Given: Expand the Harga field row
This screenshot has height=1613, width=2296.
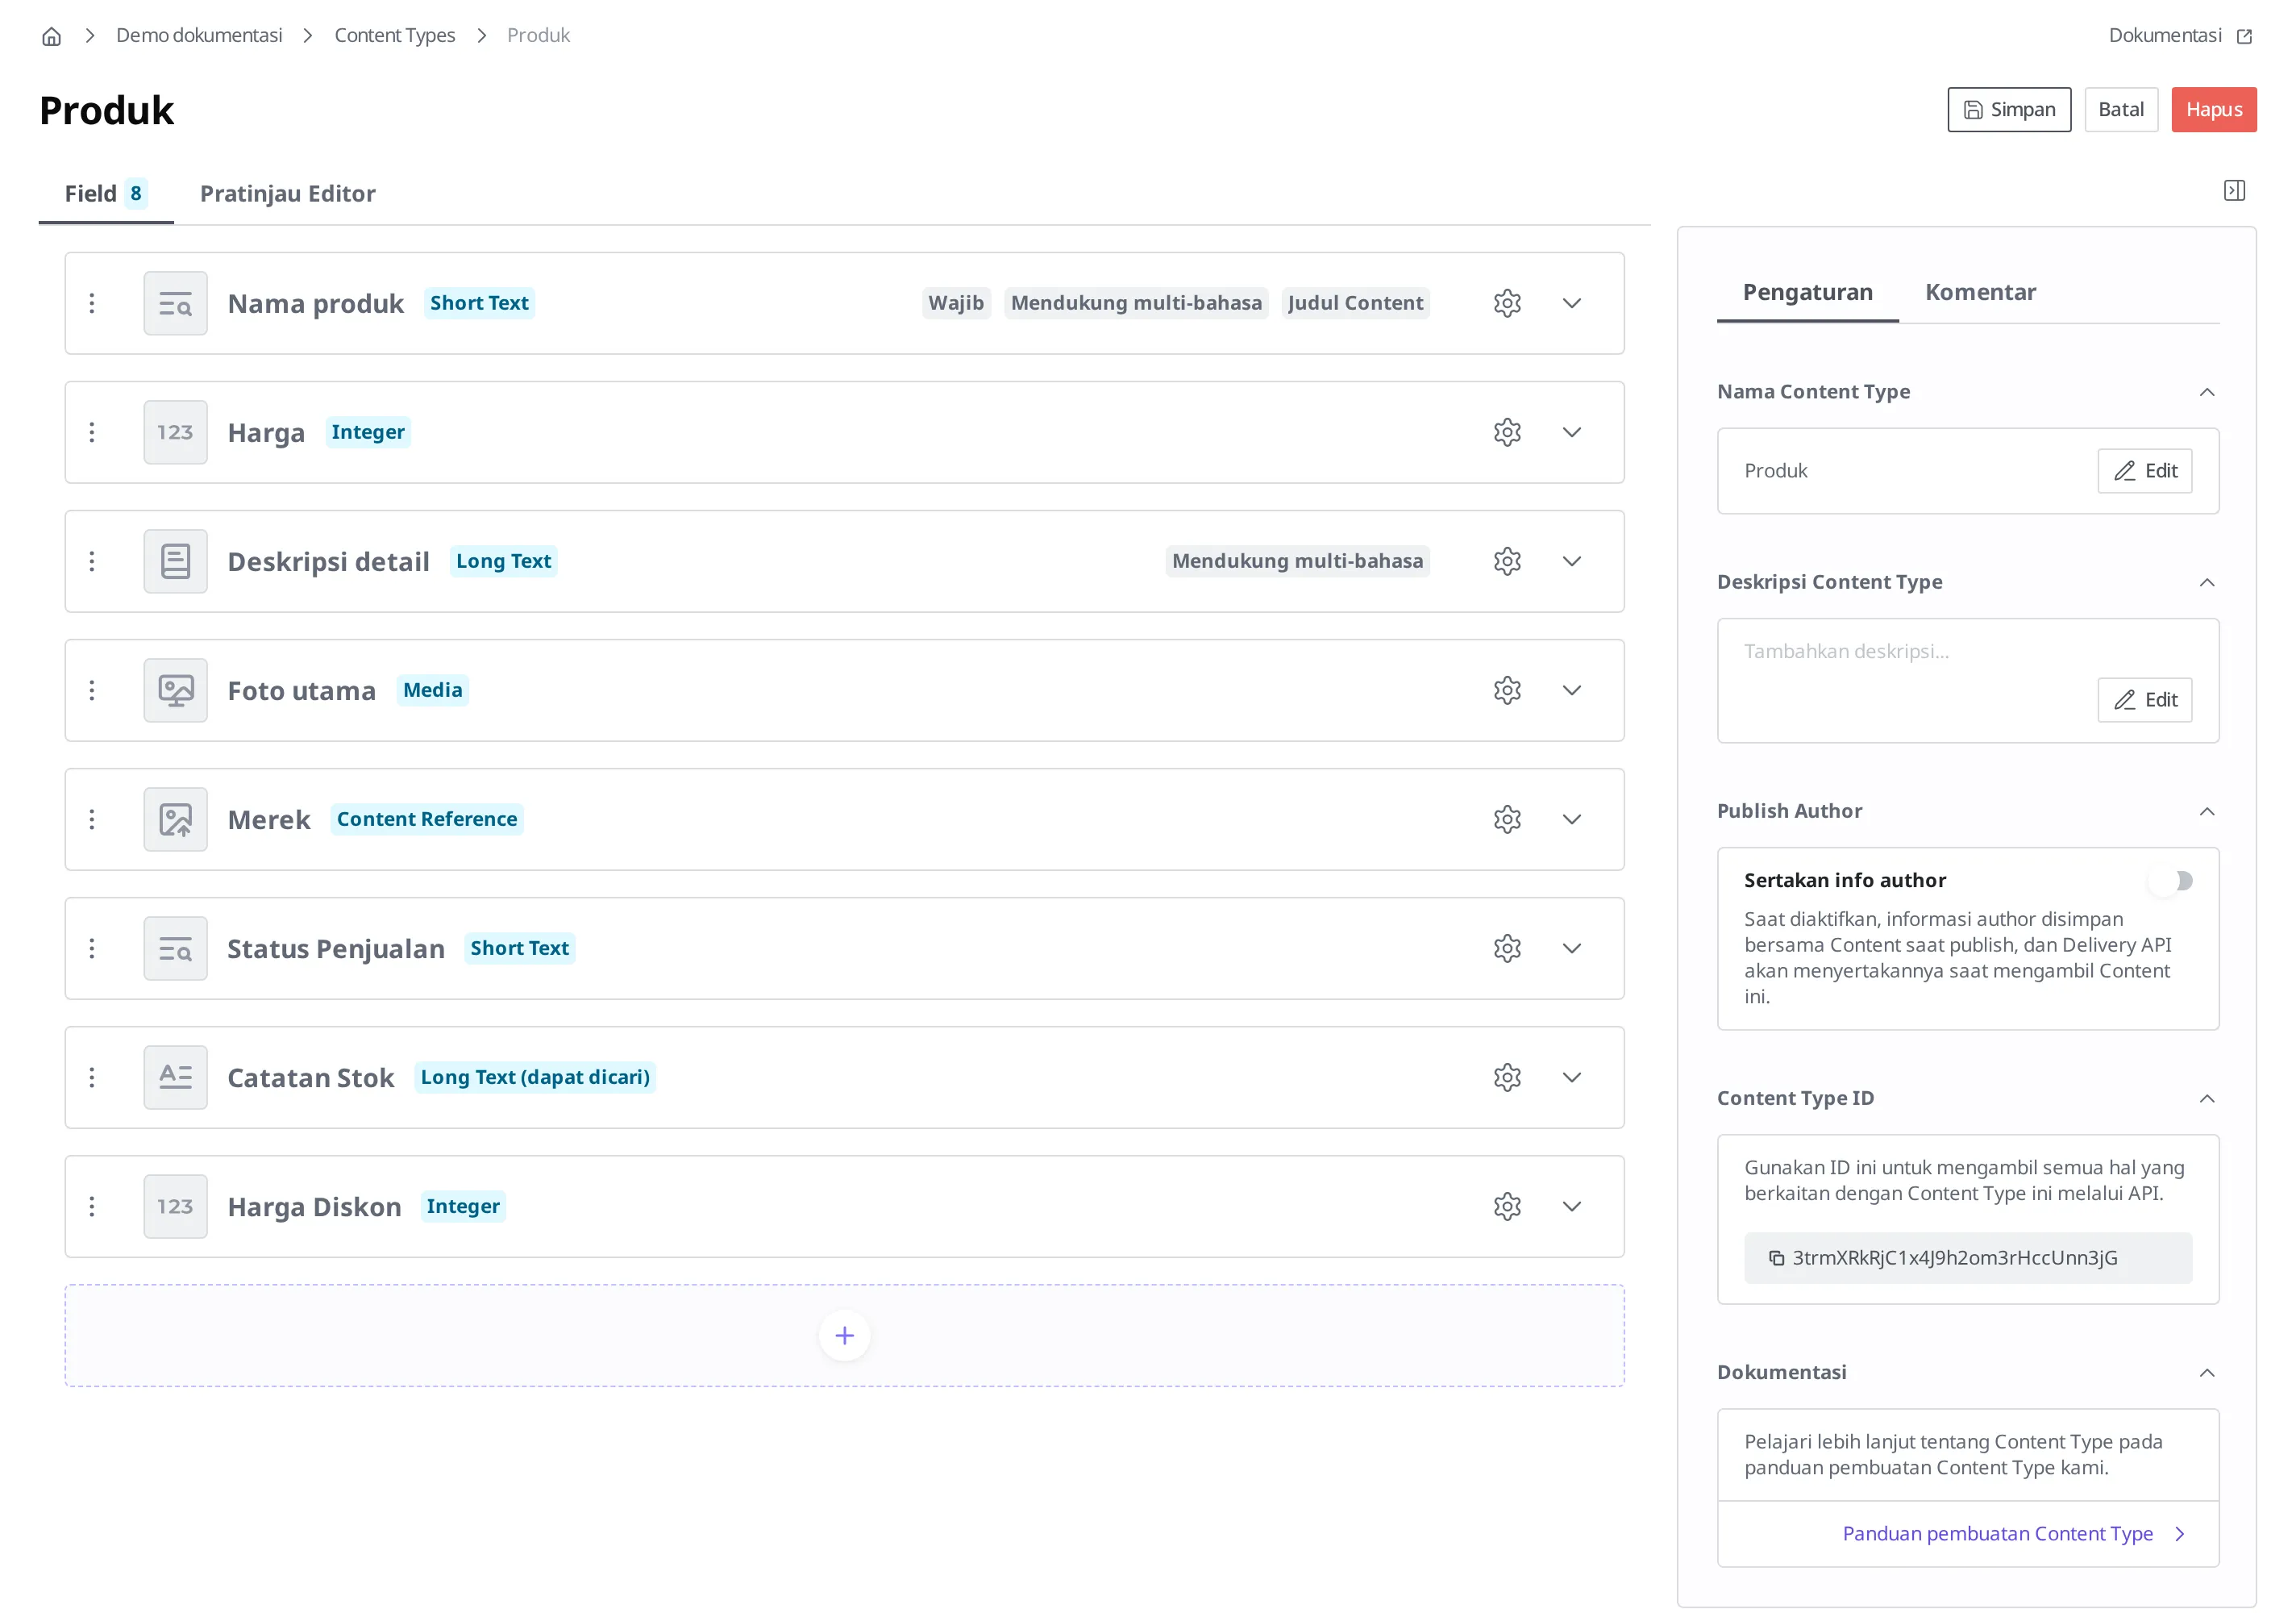Looking at the screenshot, I should pos(1572,432).
